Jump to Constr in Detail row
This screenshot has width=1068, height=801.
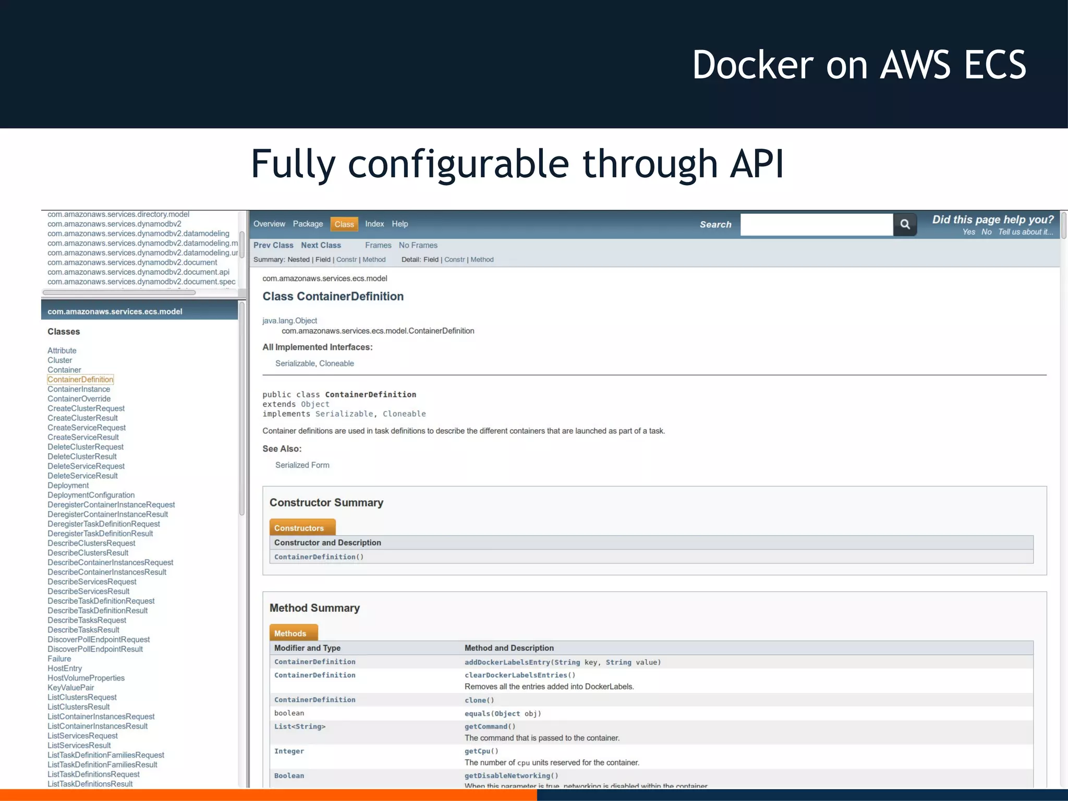coord(454,260)
